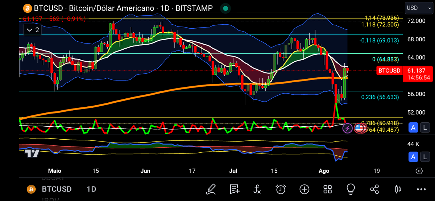Change chart type candlestick icon
The height and width of the screenshot is (201, 435).
tap(398, 189)
